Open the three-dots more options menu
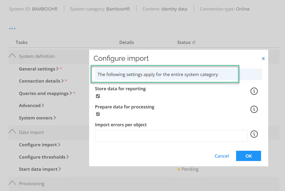 pos(12,29)
